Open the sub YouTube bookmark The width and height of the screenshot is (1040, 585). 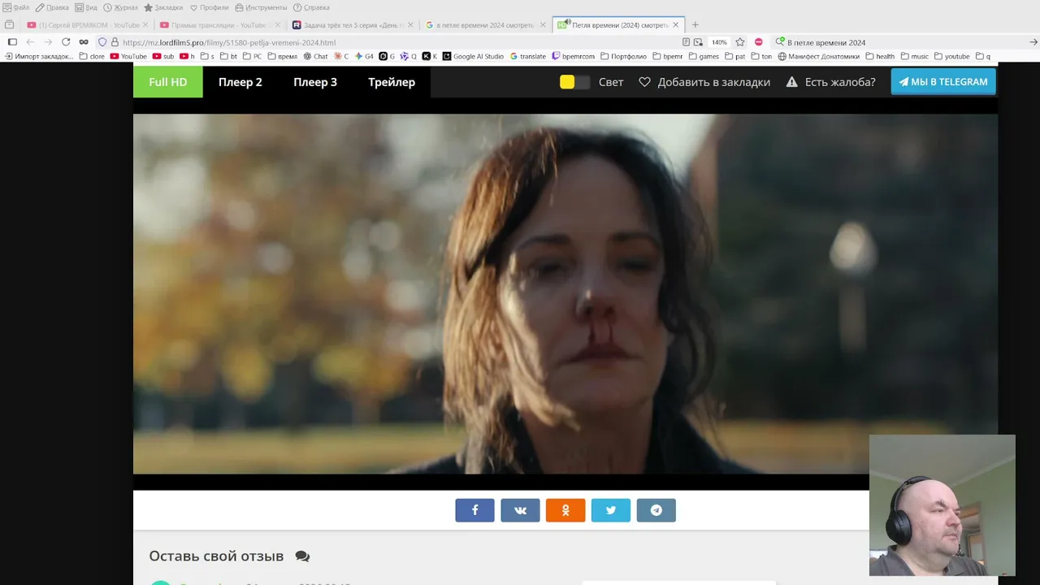tap(163, 57)
